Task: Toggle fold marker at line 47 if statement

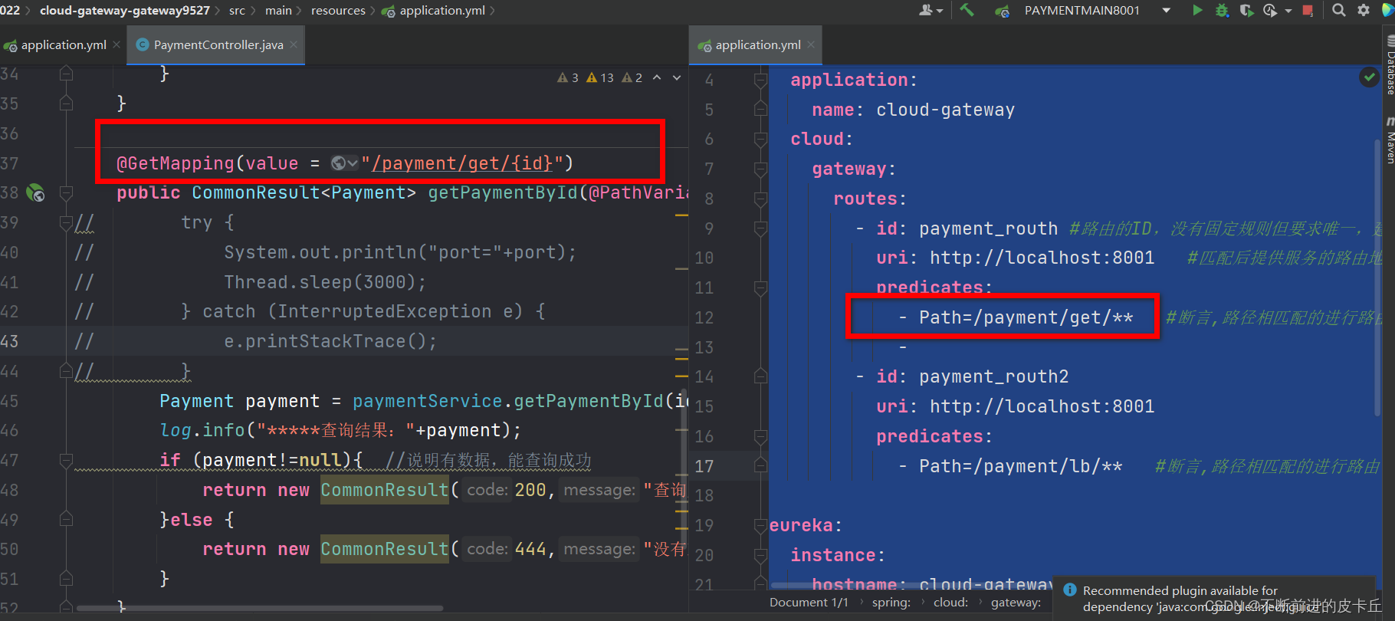Action: click(x=66, y=460)
